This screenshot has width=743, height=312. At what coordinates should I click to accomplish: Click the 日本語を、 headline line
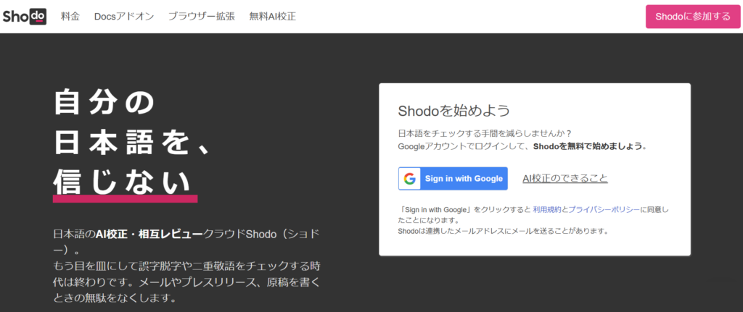[x=132, y=143]
